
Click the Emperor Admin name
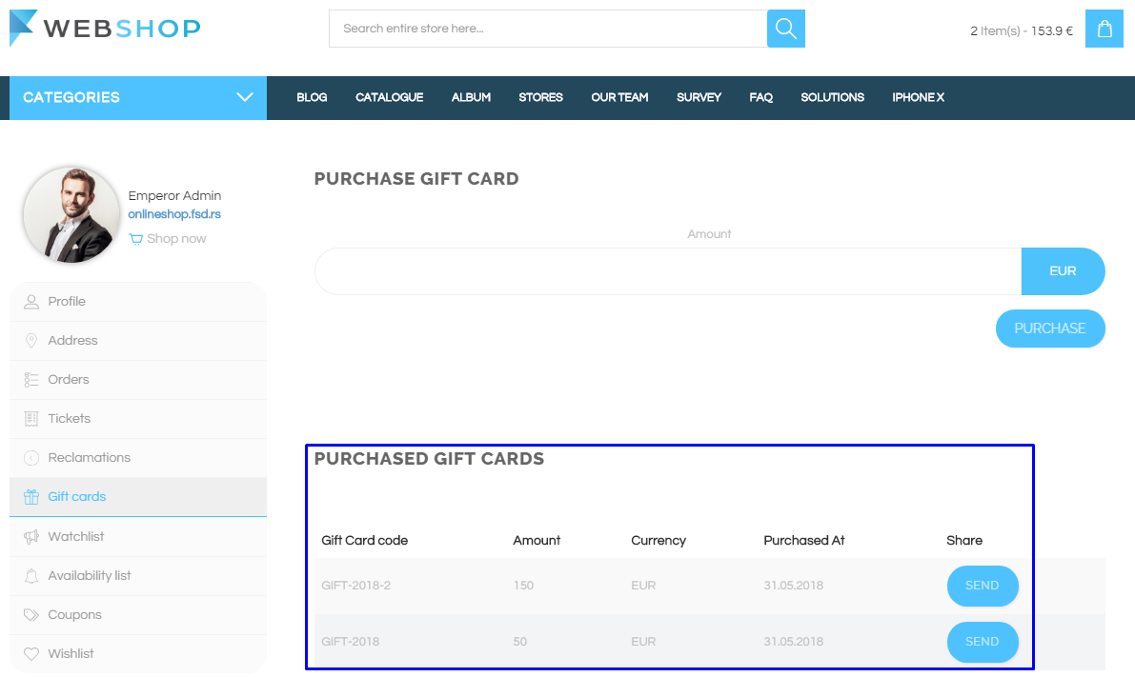click(174, 196)
